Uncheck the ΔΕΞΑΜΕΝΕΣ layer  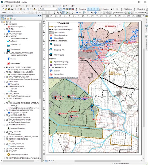(7, 36)
